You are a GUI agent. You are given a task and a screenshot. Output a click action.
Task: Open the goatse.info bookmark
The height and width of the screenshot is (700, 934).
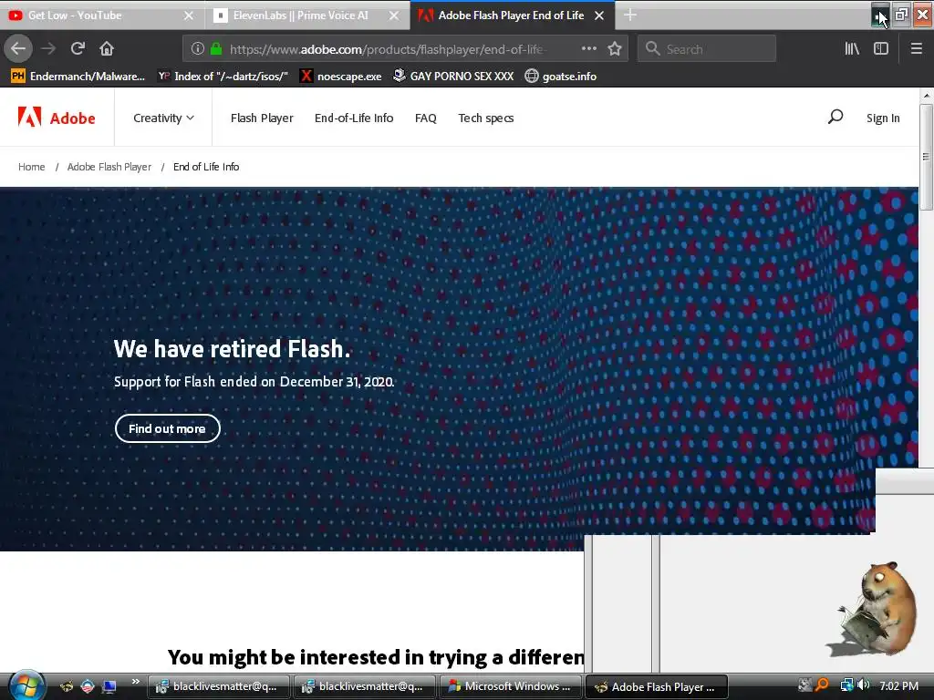[x=561, y=77]
